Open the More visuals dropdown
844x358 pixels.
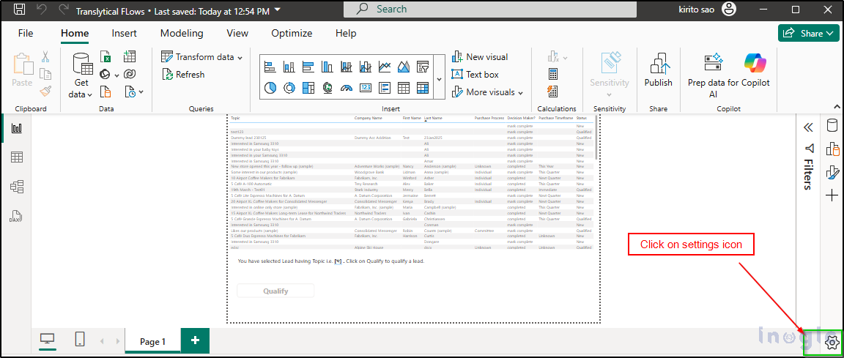pyautogui.click(x=487, y=92)
